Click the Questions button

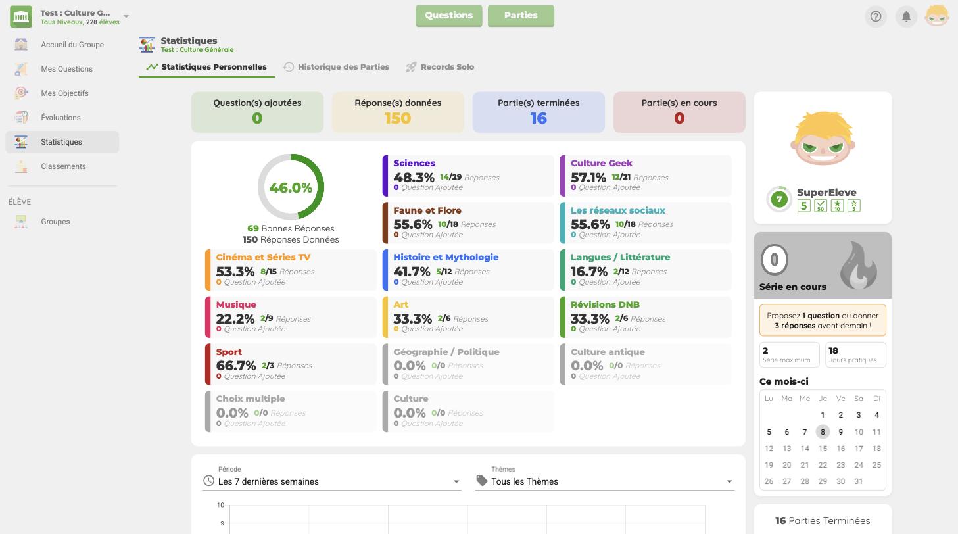pos(449,16)
